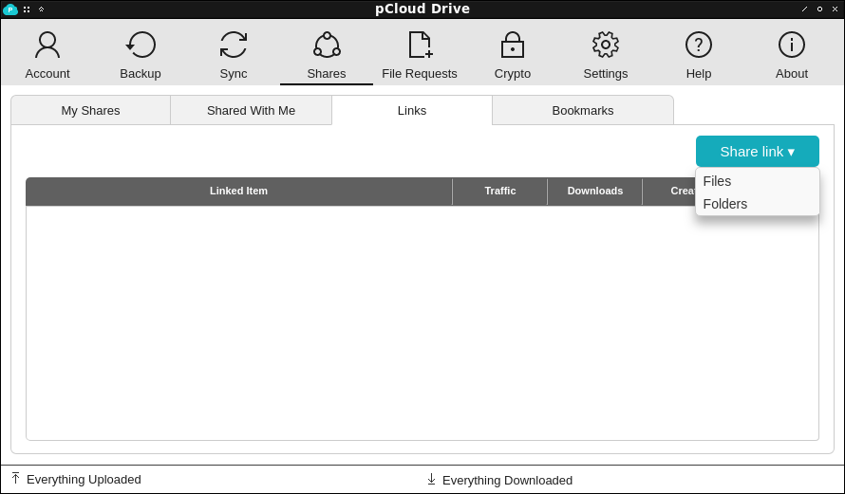Switch to the Bookmarks tab
This screenshot has width=845, height=494.
[x=583, y=110]
